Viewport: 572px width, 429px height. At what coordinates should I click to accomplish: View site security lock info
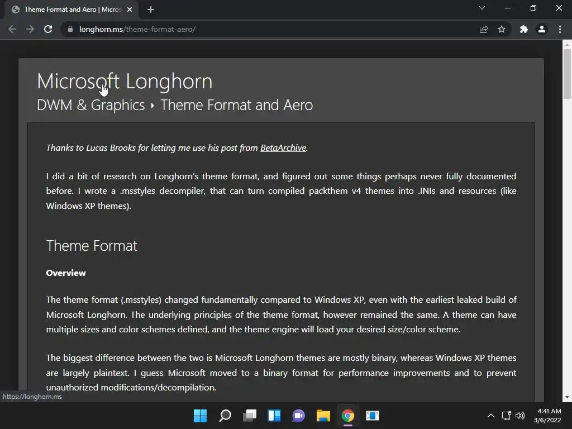pos(70,29)
